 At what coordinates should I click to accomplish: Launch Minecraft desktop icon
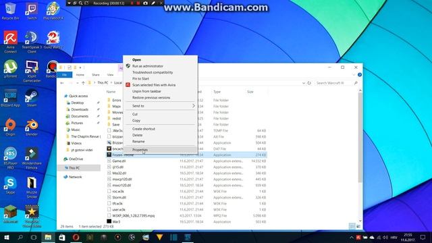coord(10,215)
